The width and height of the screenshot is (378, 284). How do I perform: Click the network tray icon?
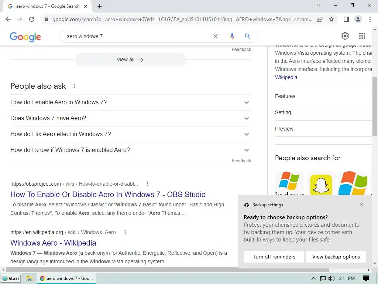(322, 278)
